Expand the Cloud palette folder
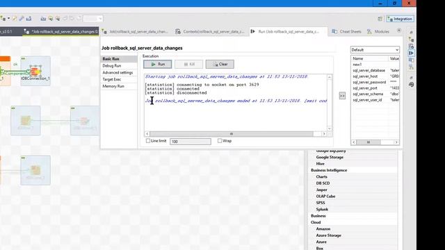The image size is (445, 250). tap(316, 222)
